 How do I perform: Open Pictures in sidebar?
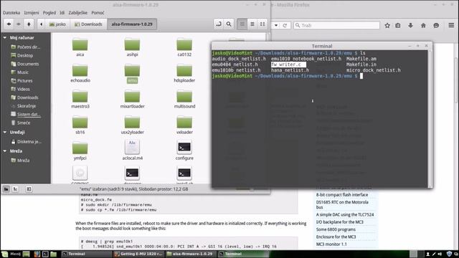click(x=22, y=81)
